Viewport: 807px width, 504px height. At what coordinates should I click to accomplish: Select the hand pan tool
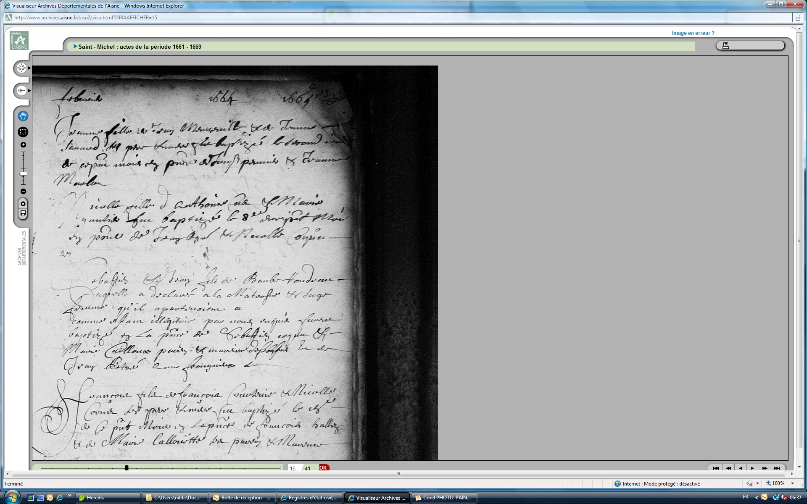coord(23,115)
